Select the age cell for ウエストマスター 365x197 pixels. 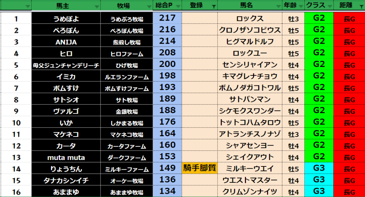pyautogui.click(x=293, y=180)
